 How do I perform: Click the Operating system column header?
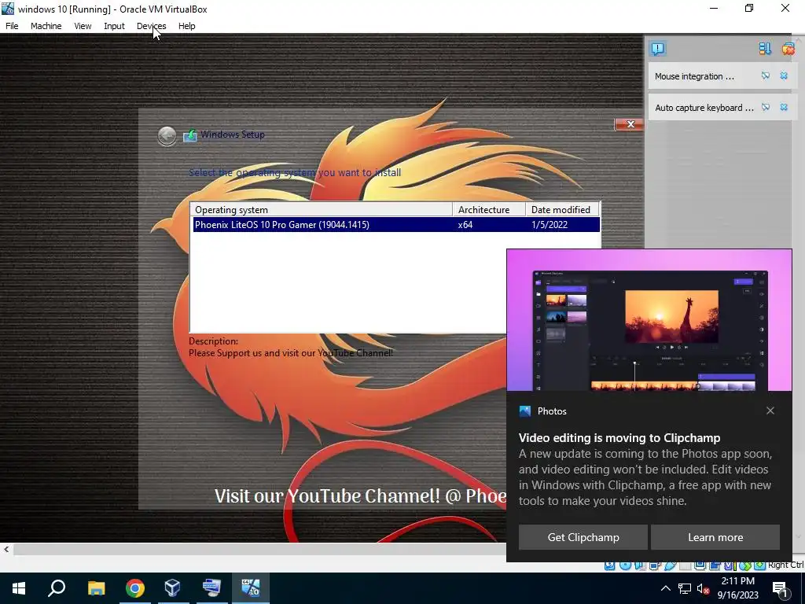click(322, 209)
